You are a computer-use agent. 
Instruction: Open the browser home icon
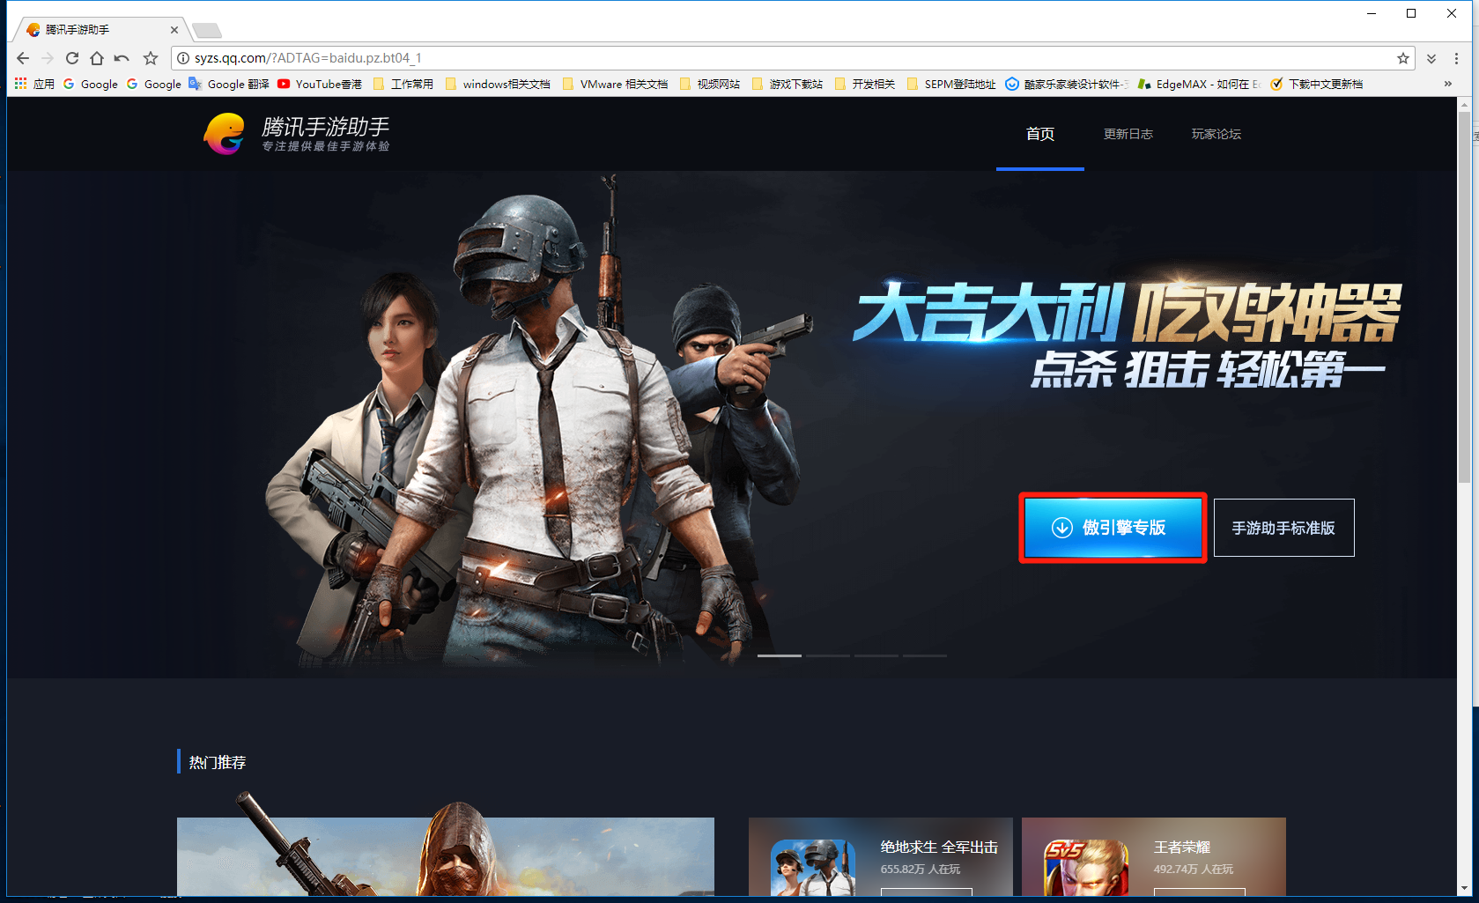point(97,58)
